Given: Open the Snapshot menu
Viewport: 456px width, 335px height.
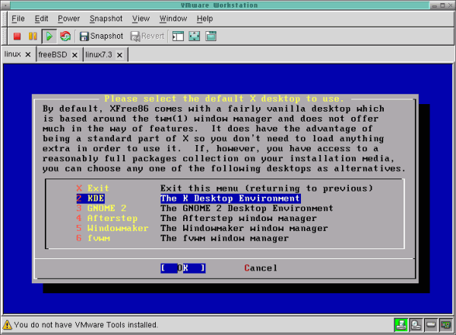Looking at the screenshot, I should (x=106, y=18).
